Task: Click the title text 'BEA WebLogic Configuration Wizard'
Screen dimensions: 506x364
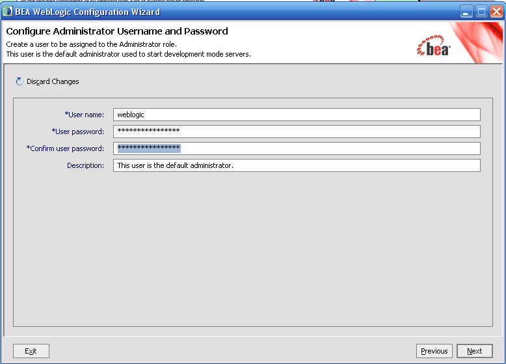Action: pos(87,12)
